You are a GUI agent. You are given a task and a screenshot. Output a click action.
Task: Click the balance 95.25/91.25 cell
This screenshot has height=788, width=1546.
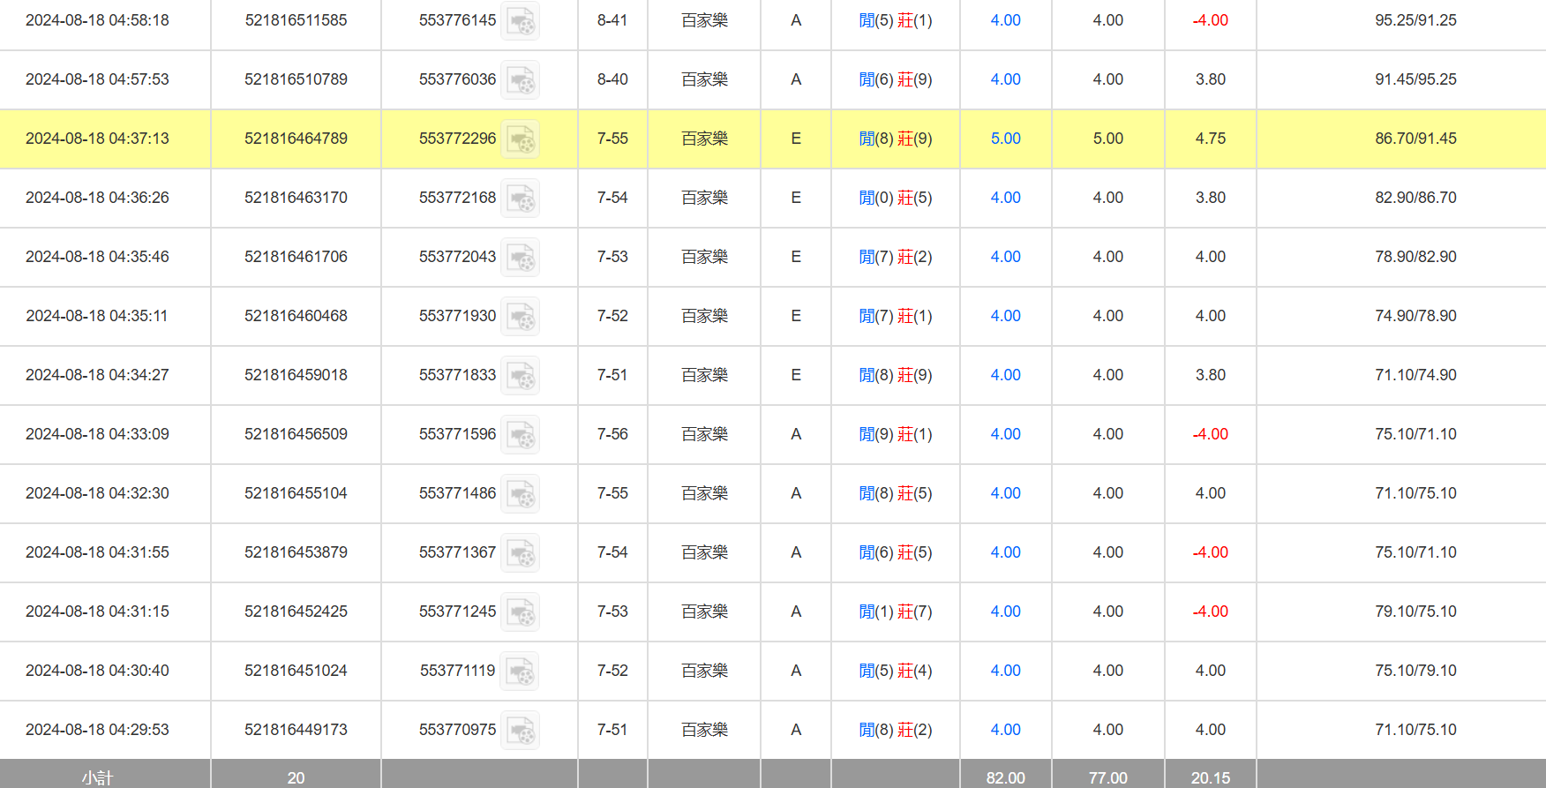coord(1415,20)
